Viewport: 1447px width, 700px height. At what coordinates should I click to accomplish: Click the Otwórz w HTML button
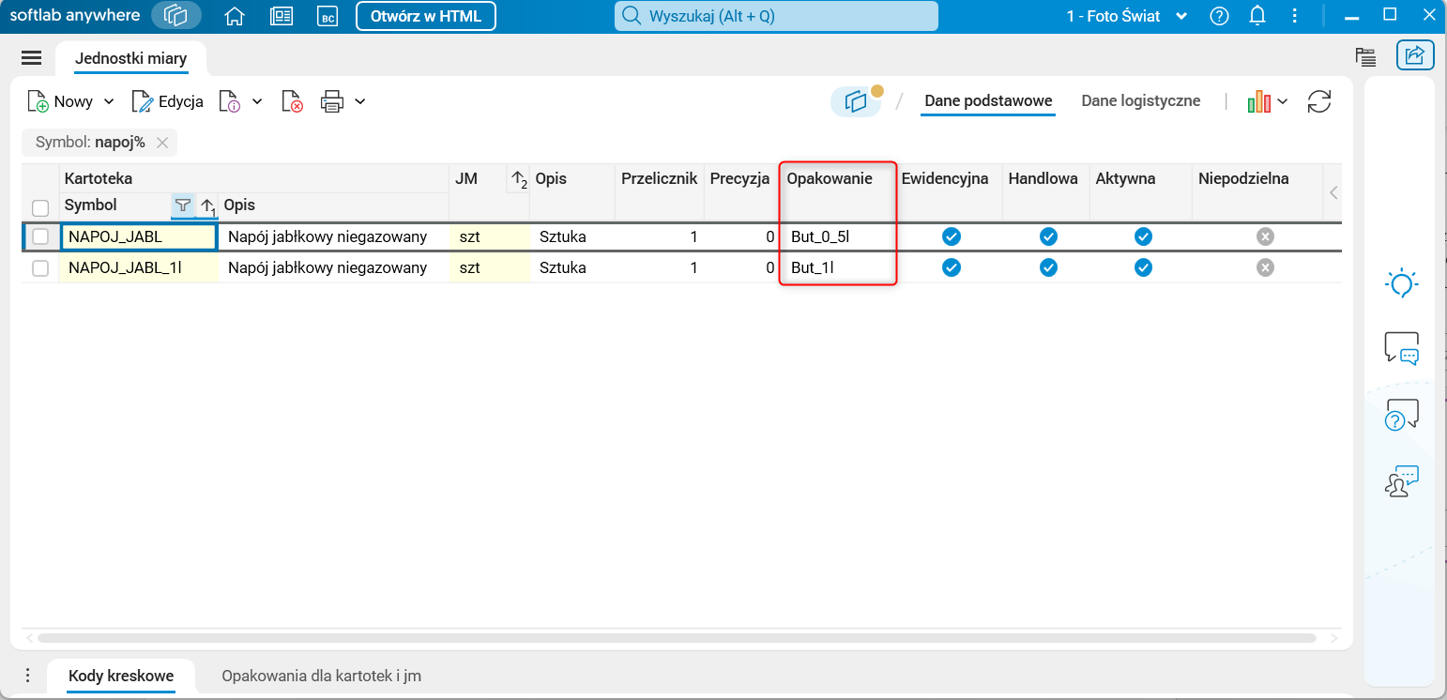pyautogui.click(x=426, y=16)
